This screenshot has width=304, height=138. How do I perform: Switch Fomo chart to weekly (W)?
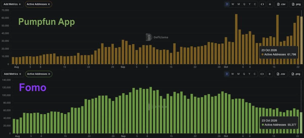(233, 74)
